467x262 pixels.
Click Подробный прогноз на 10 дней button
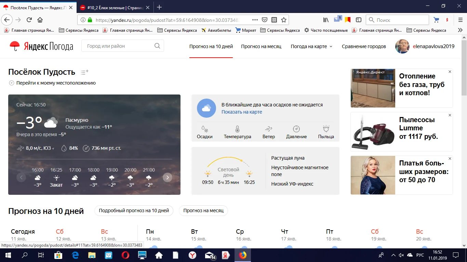click(134, 210)
